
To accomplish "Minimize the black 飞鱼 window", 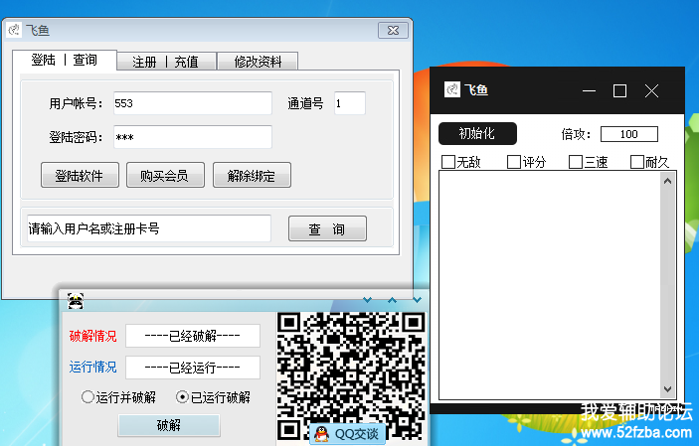I will (589, 91).
